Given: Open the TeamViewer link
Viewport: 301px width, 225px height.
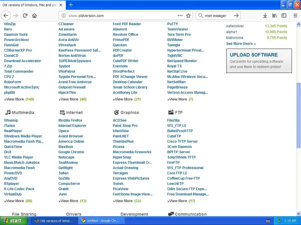Looking at the screenshot, I should pos(178,29).
